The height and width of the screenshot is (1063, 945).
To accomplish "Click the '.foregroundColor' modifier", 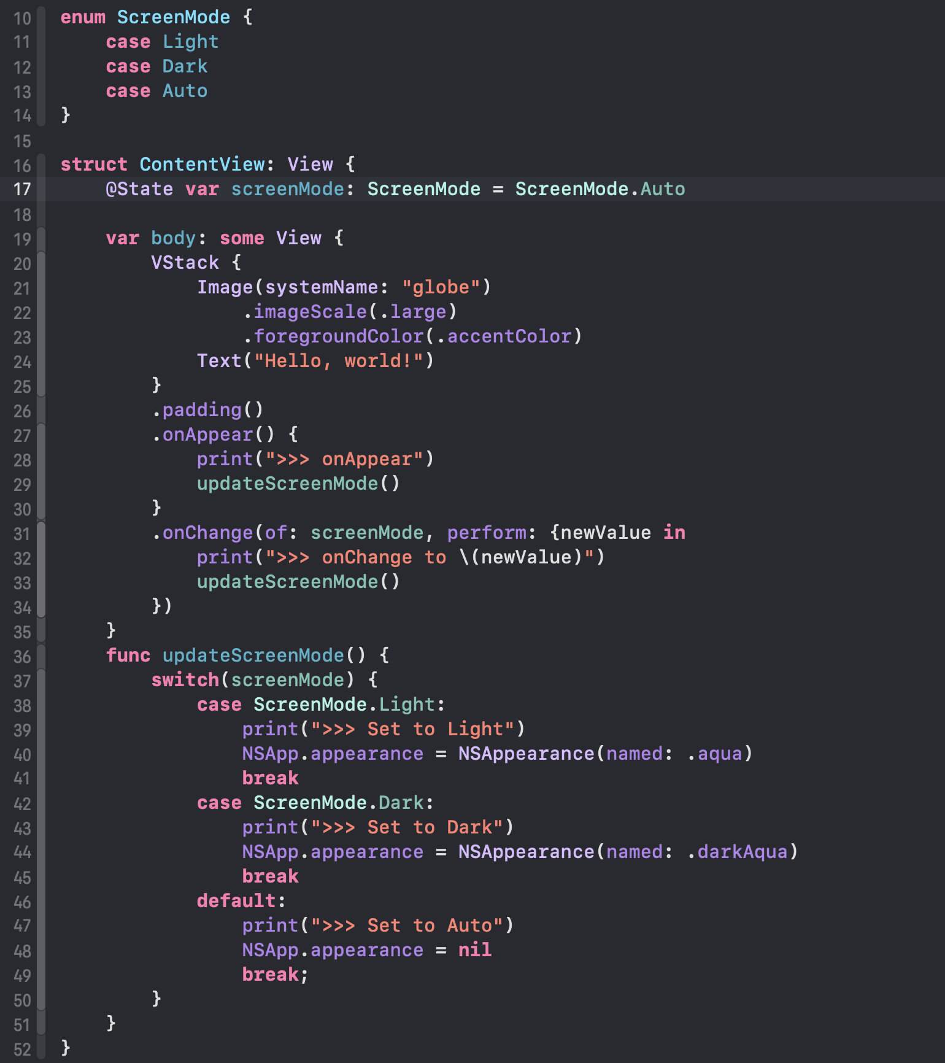I will coord(333,336).
